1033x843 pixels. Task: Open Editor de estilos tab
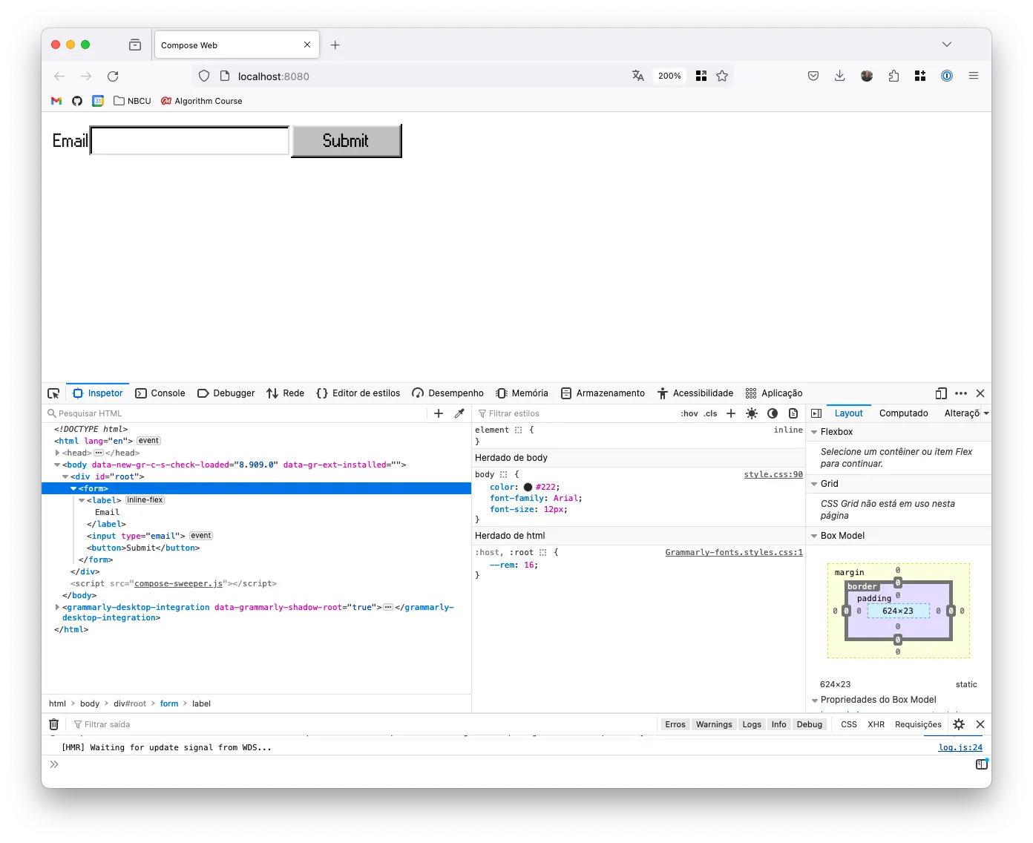(x=358, y=393)
